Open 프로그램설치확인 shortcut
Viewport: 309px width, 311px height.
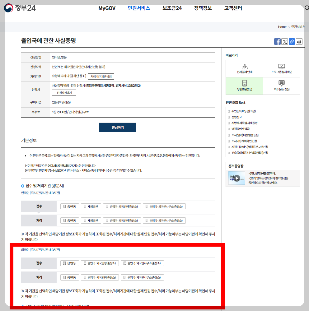pyautogui.click(x=282, y=69)
